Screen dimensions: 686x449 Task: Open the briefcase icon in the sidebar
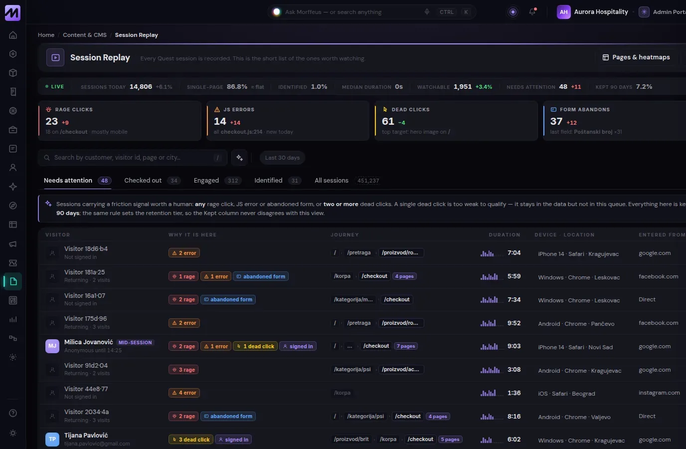click(x=13, y=130)
